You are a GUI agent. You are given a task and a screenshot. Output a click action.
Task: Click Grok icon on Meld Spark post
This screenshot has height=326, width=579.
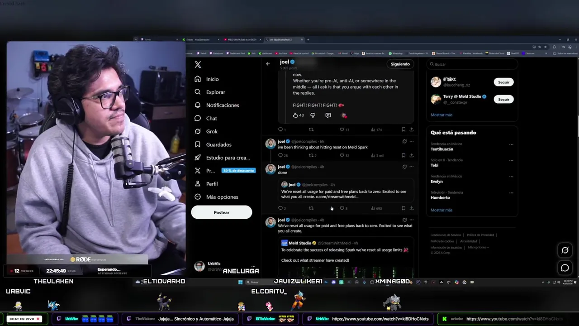(x=404, y=141)
